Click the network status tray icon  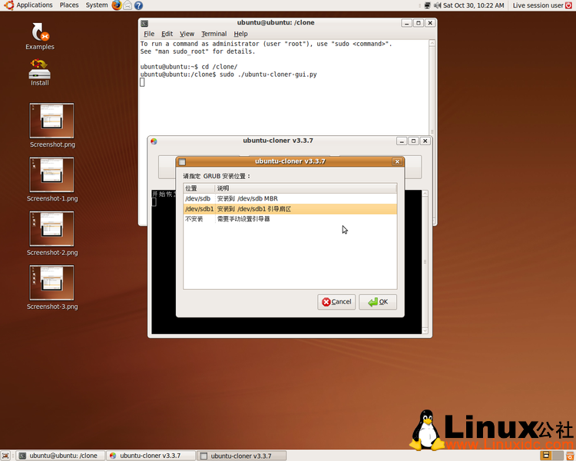(427, 5)
